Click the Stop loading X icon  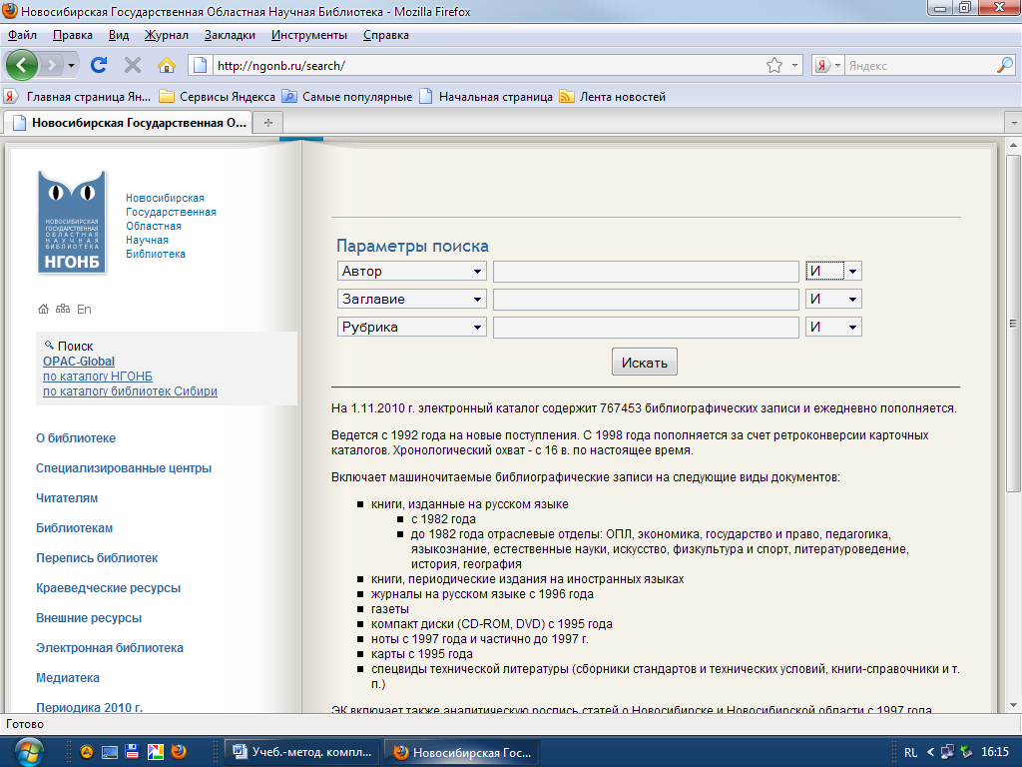pos(133,65)
